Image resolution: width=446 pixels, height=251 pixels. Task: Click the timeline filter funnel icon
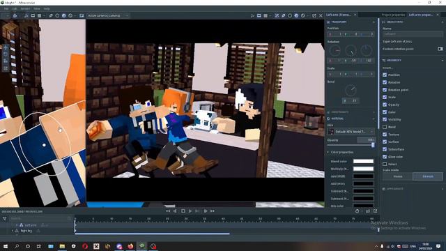coord(5,218)
